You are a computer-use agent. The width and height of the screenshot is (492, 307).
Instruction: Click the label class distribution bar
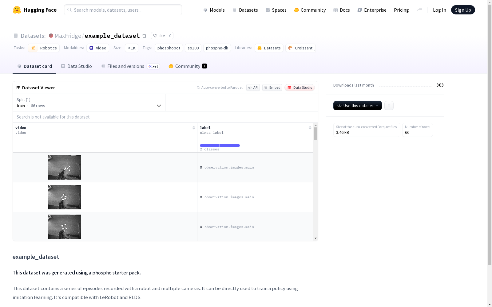coord(220,146)
